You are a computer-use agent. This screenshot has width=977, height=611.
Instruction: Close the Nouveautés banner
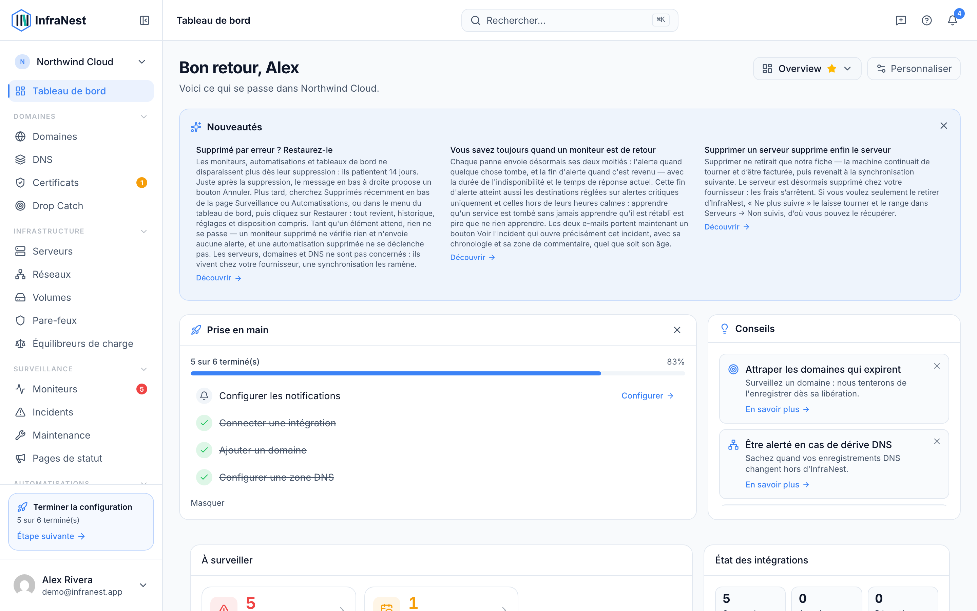click(943, 126)
